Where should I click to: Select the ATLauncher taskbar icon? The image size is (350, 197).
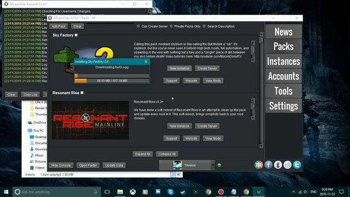(259, 192)
